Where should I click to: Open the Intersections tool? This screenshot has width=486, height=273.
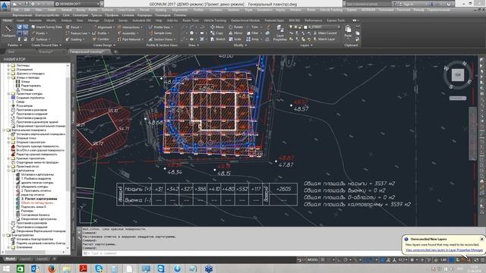130,27
